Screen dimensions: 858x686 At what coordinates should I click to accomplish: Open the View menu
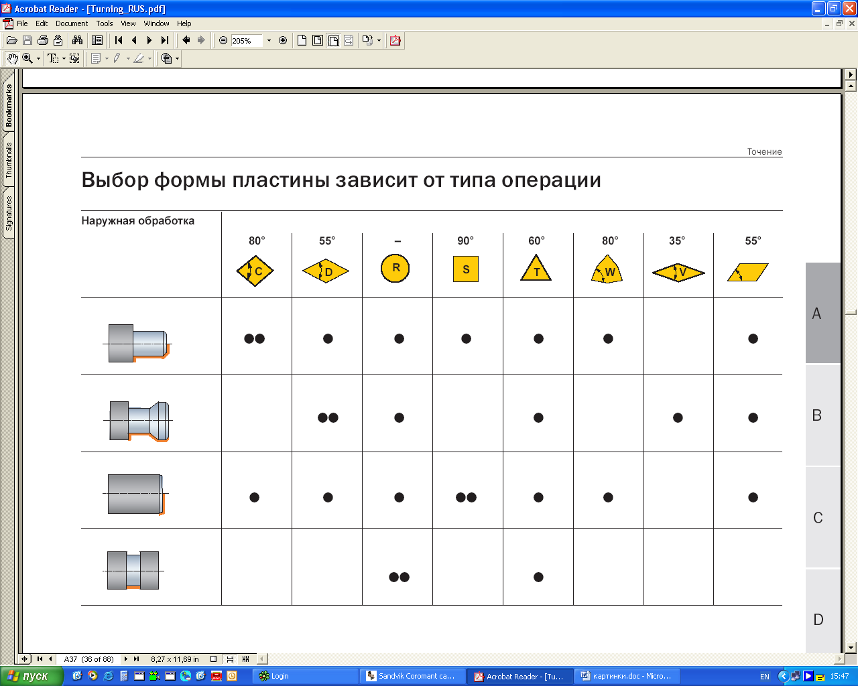click(128, 23)
